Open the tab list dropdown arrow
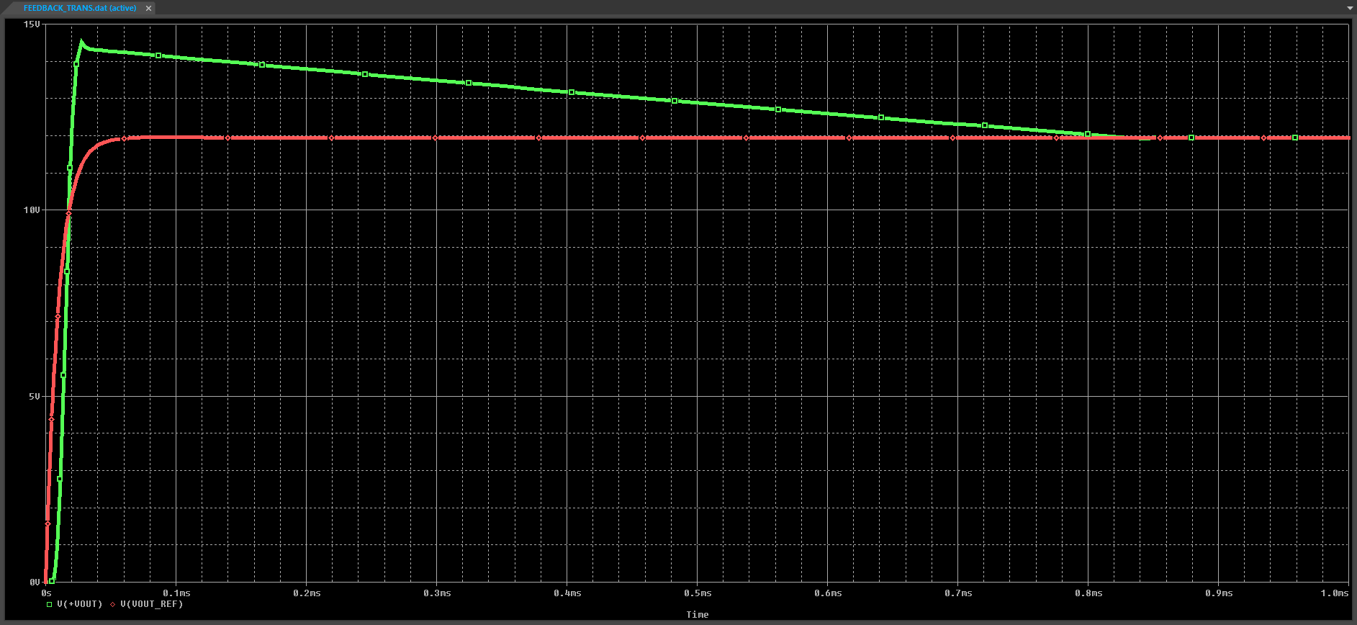Image resolution: width=1357 pixels, height=625 pixels. [x=1350, y=8]
